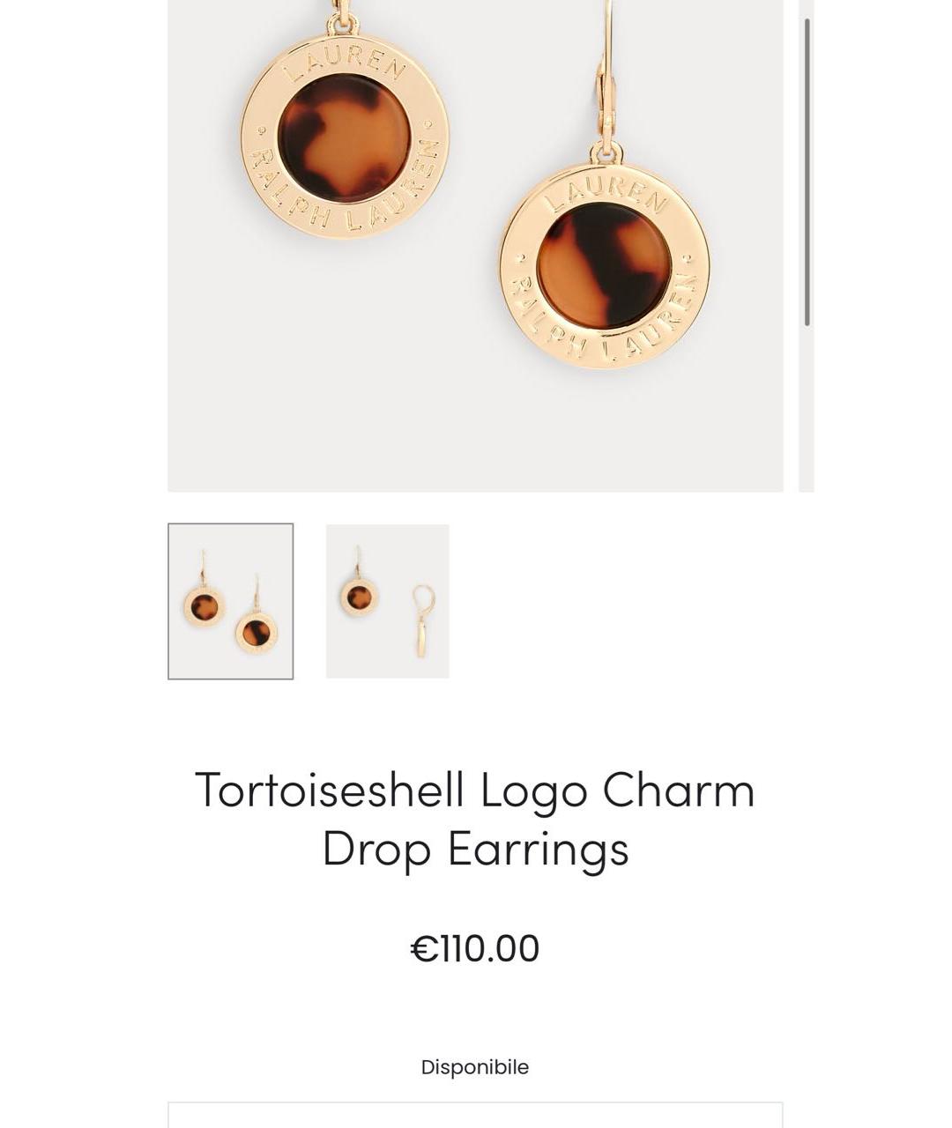Select the second thumbnail with side view
Screen dimensions: 952x1128
[x=387, y=601]
